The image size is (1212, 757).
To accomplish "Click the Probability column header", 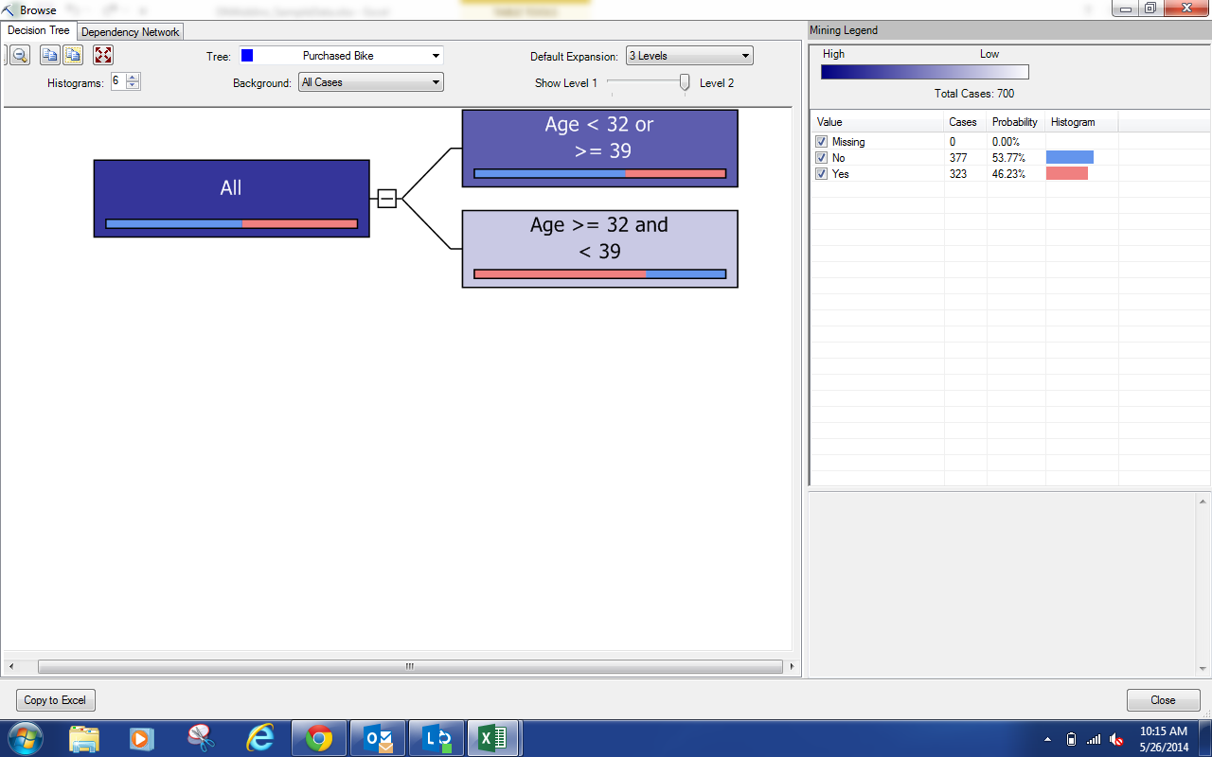I will tap(1016, 122).
